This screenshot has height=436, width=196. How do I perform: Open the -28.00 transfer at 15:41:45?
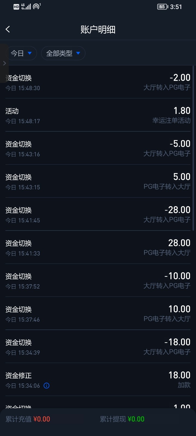(x=98, y=214)
